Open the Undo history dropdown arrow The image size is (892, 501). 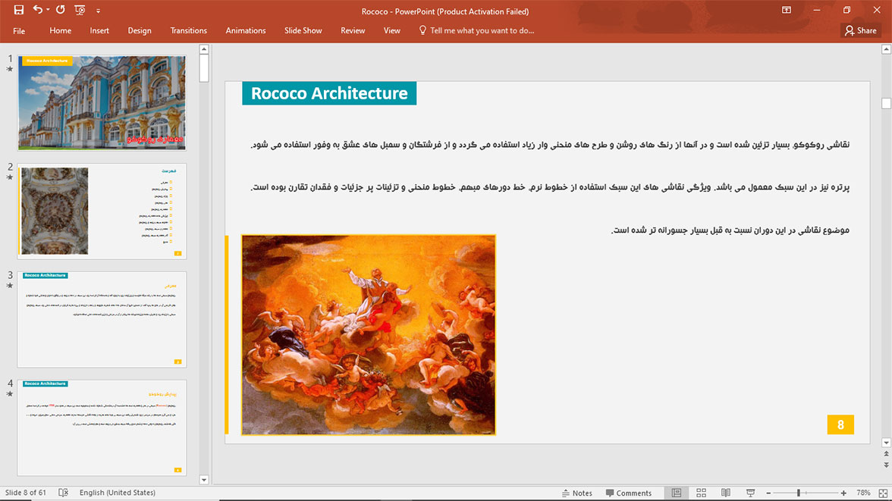pos(48,11)
